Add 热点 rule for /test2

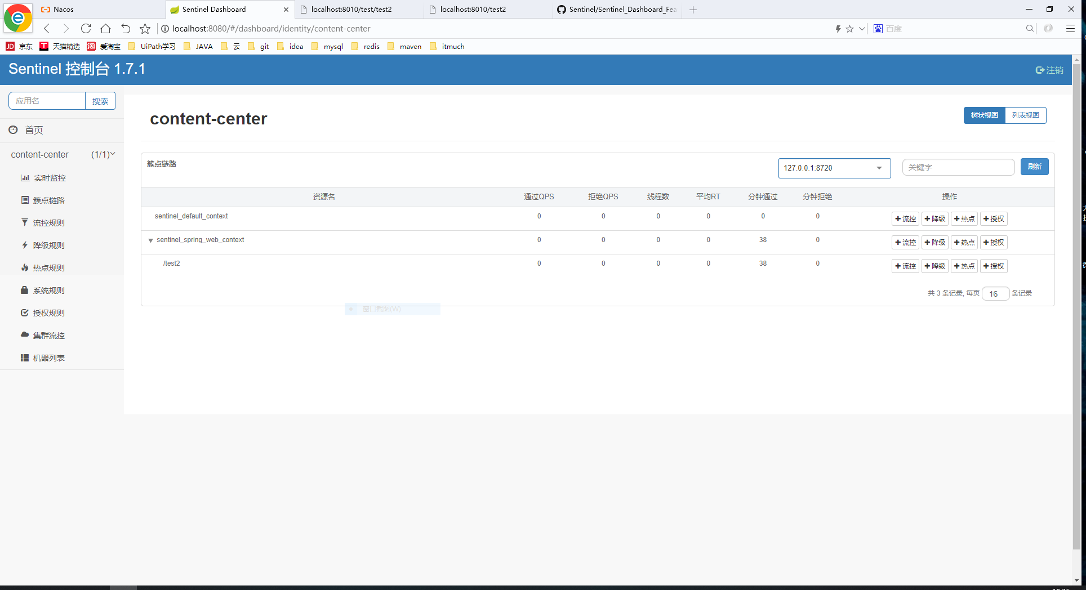tap(964, 266)
